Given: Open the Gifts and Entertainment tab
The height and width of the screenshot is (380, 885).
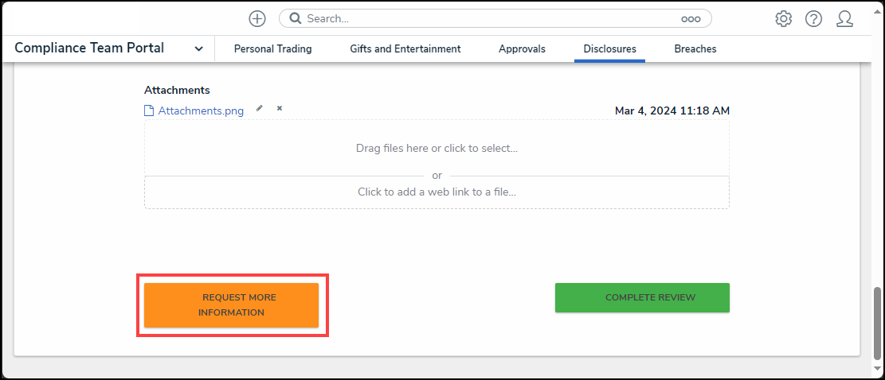Looking at the screenshot, I should [405, 48].
